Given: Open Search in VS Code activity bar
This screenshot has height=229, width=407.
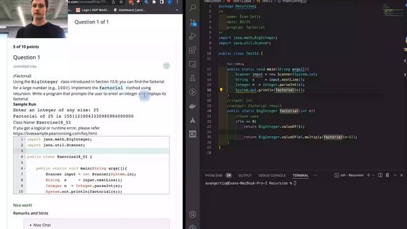Looking at the screenshot, I should click(193, 8).
